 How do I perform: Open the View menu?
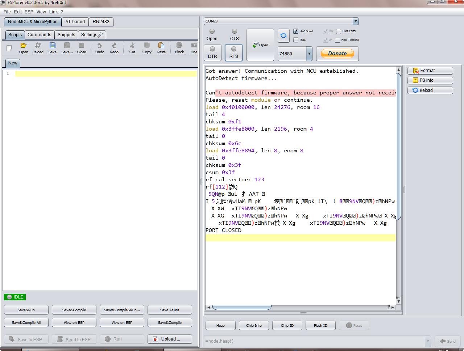[x=41, y=12]
